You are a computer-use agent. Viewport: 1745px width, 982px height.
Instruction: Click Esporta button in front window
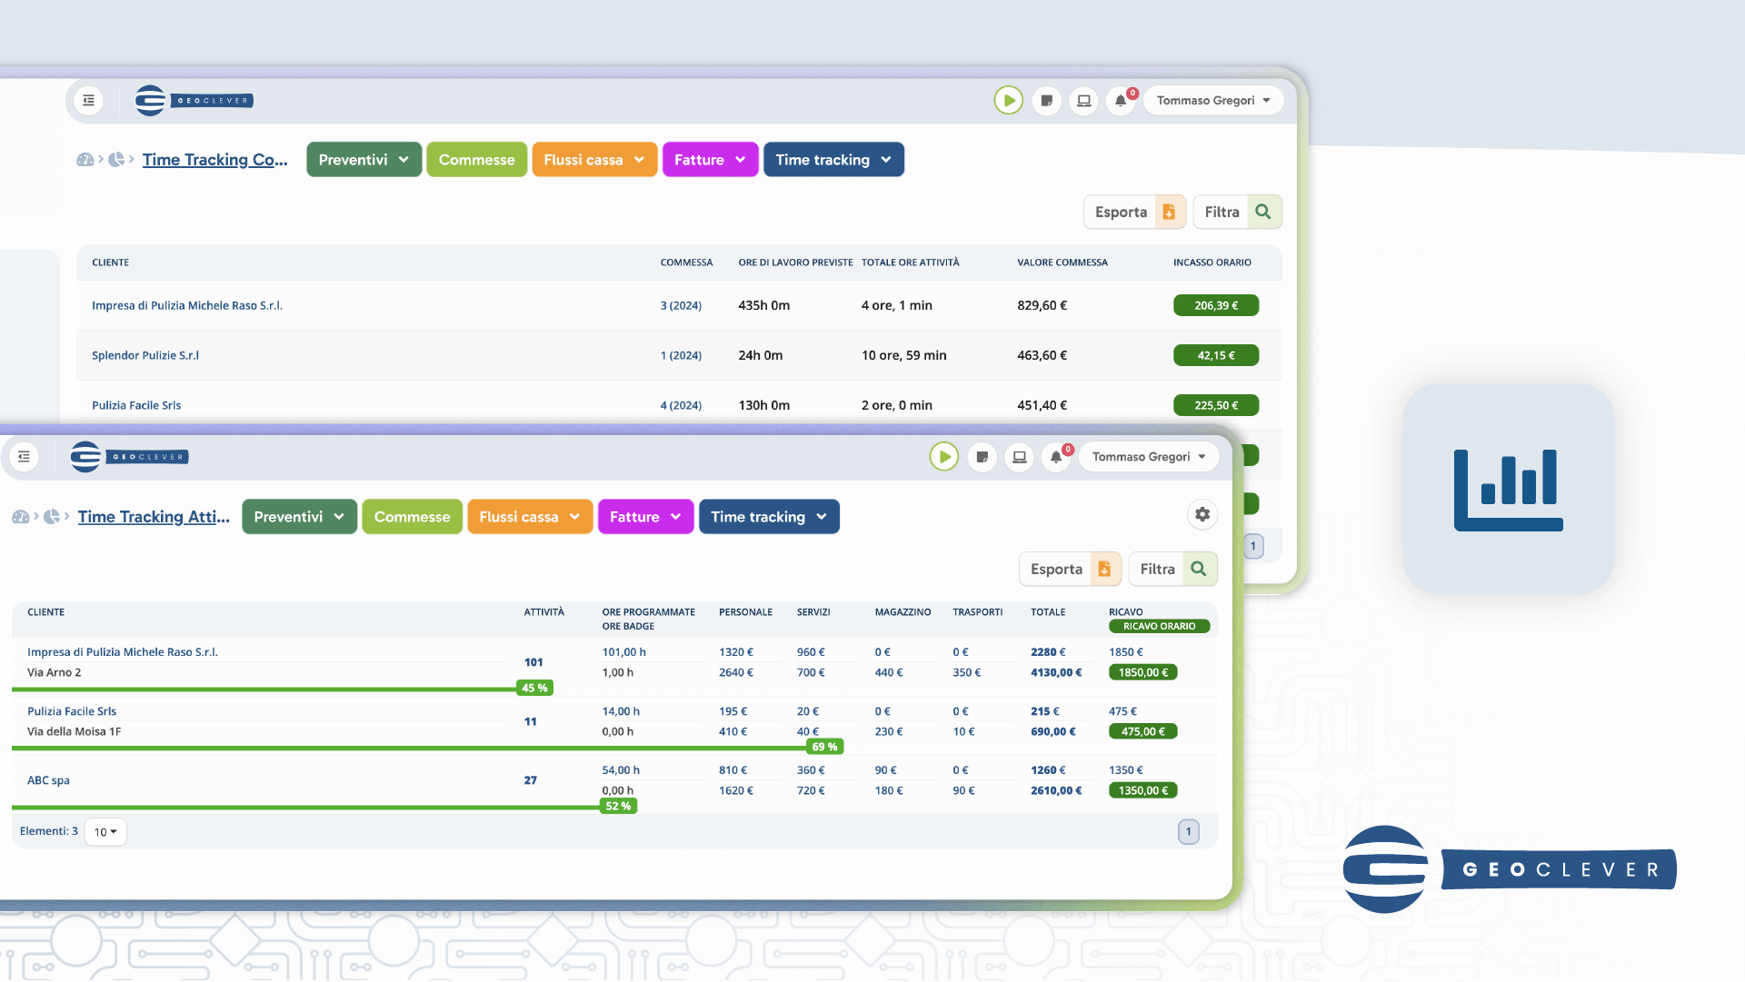1070,570
